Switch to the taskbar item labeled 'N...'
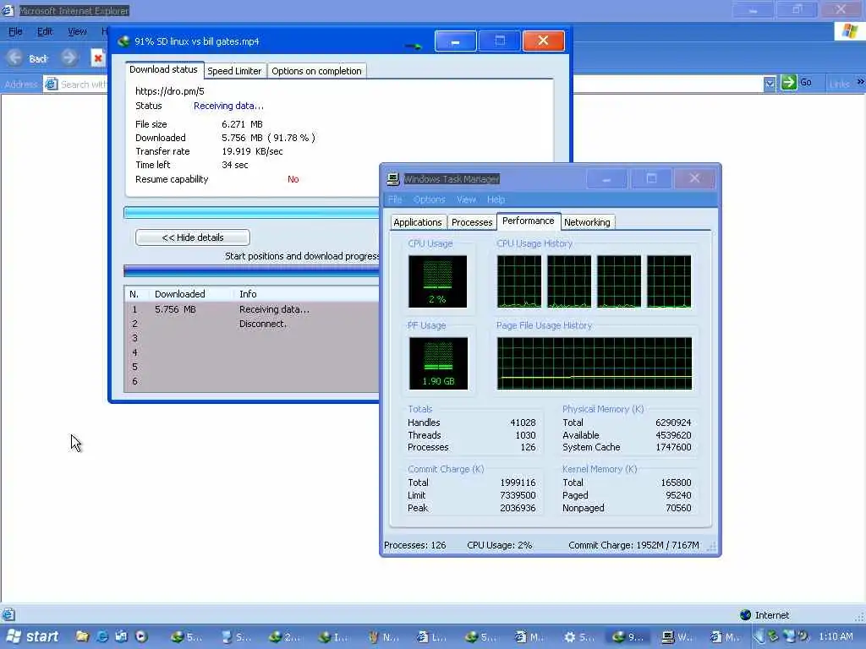This screenshot has height=649, width=866. [384, 637]
